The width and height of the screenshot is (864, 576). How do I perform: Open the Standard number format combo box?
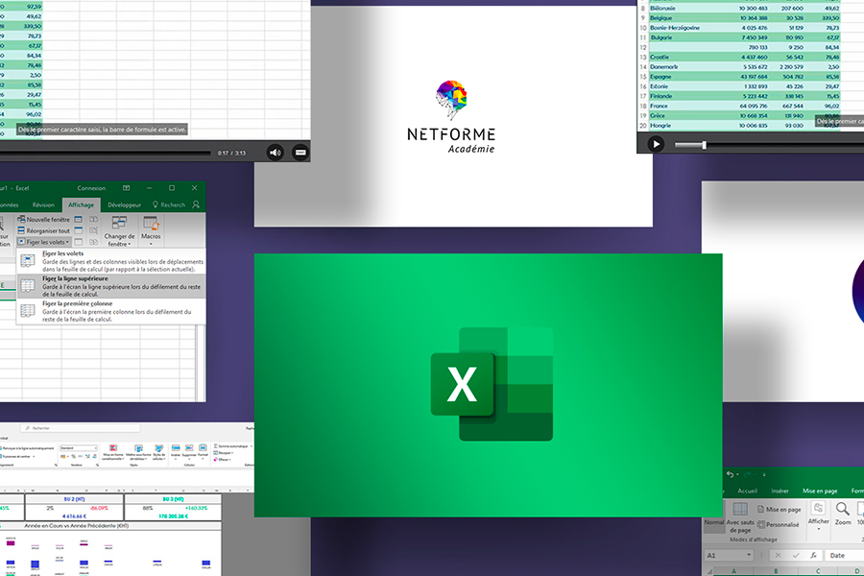click(79, 448)
